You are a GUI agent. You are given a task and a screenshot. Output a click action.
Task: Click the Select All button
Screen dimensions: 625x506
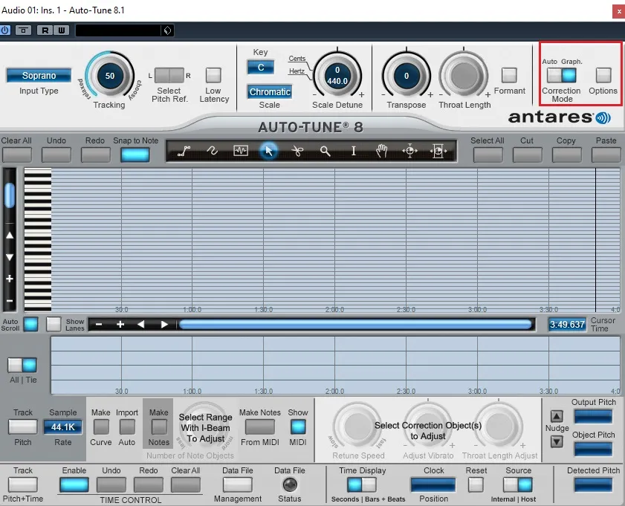pyautogui.click(x=488, y=152)
